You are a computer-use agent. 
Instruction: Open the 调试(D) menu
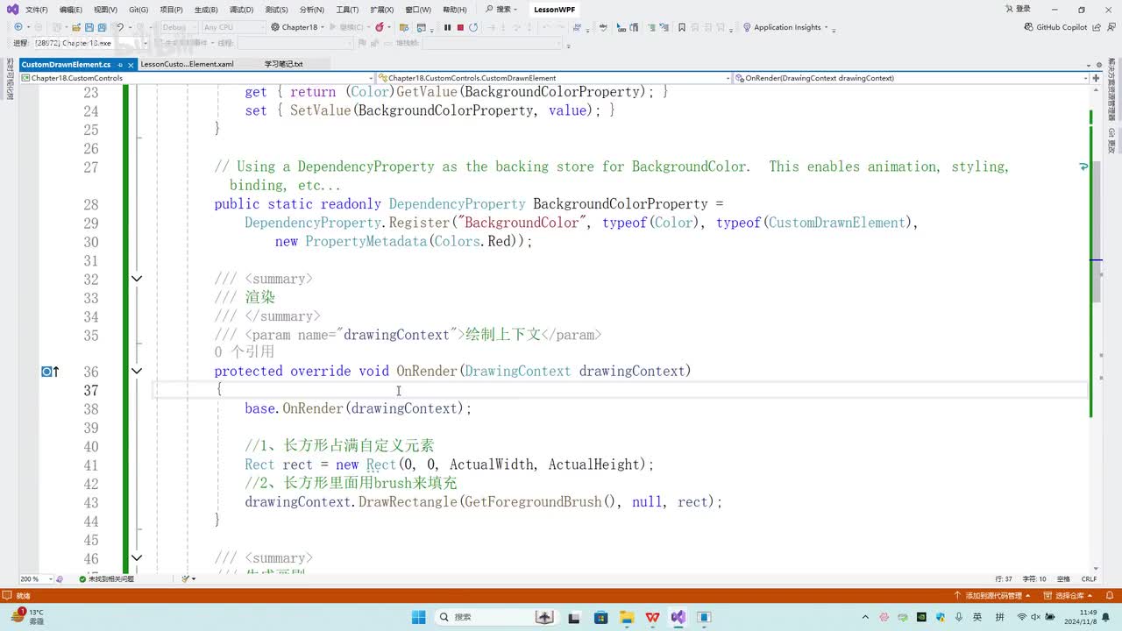pos(241,10)
